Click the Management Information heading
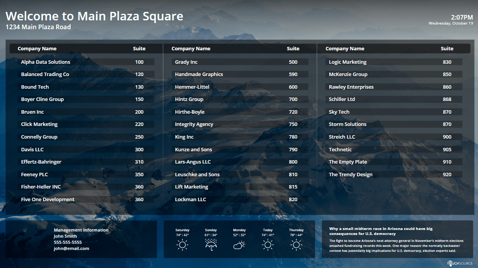The height and width of the screenshot is (268, 478). coord(81,230)
